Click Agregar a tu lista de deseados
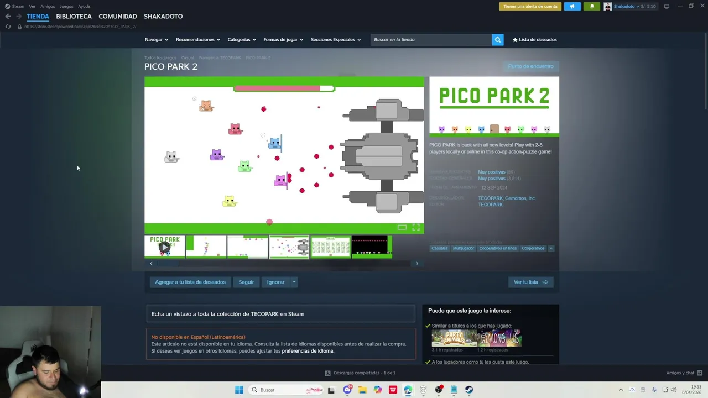The image size is (708, 398). click(x=190, y=282)
